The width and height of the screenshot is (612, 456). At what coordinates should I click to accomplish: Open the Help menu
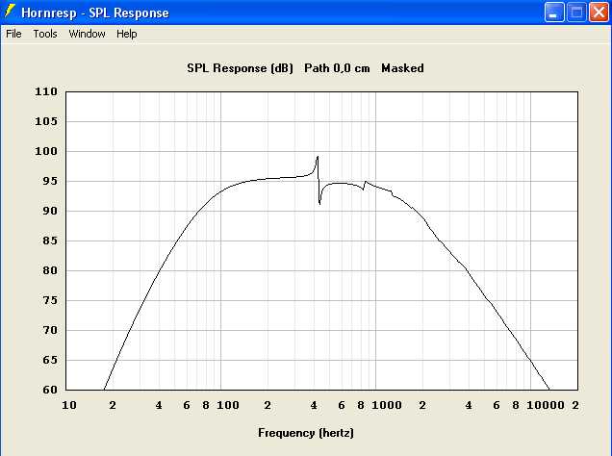(x=126, y=34)
